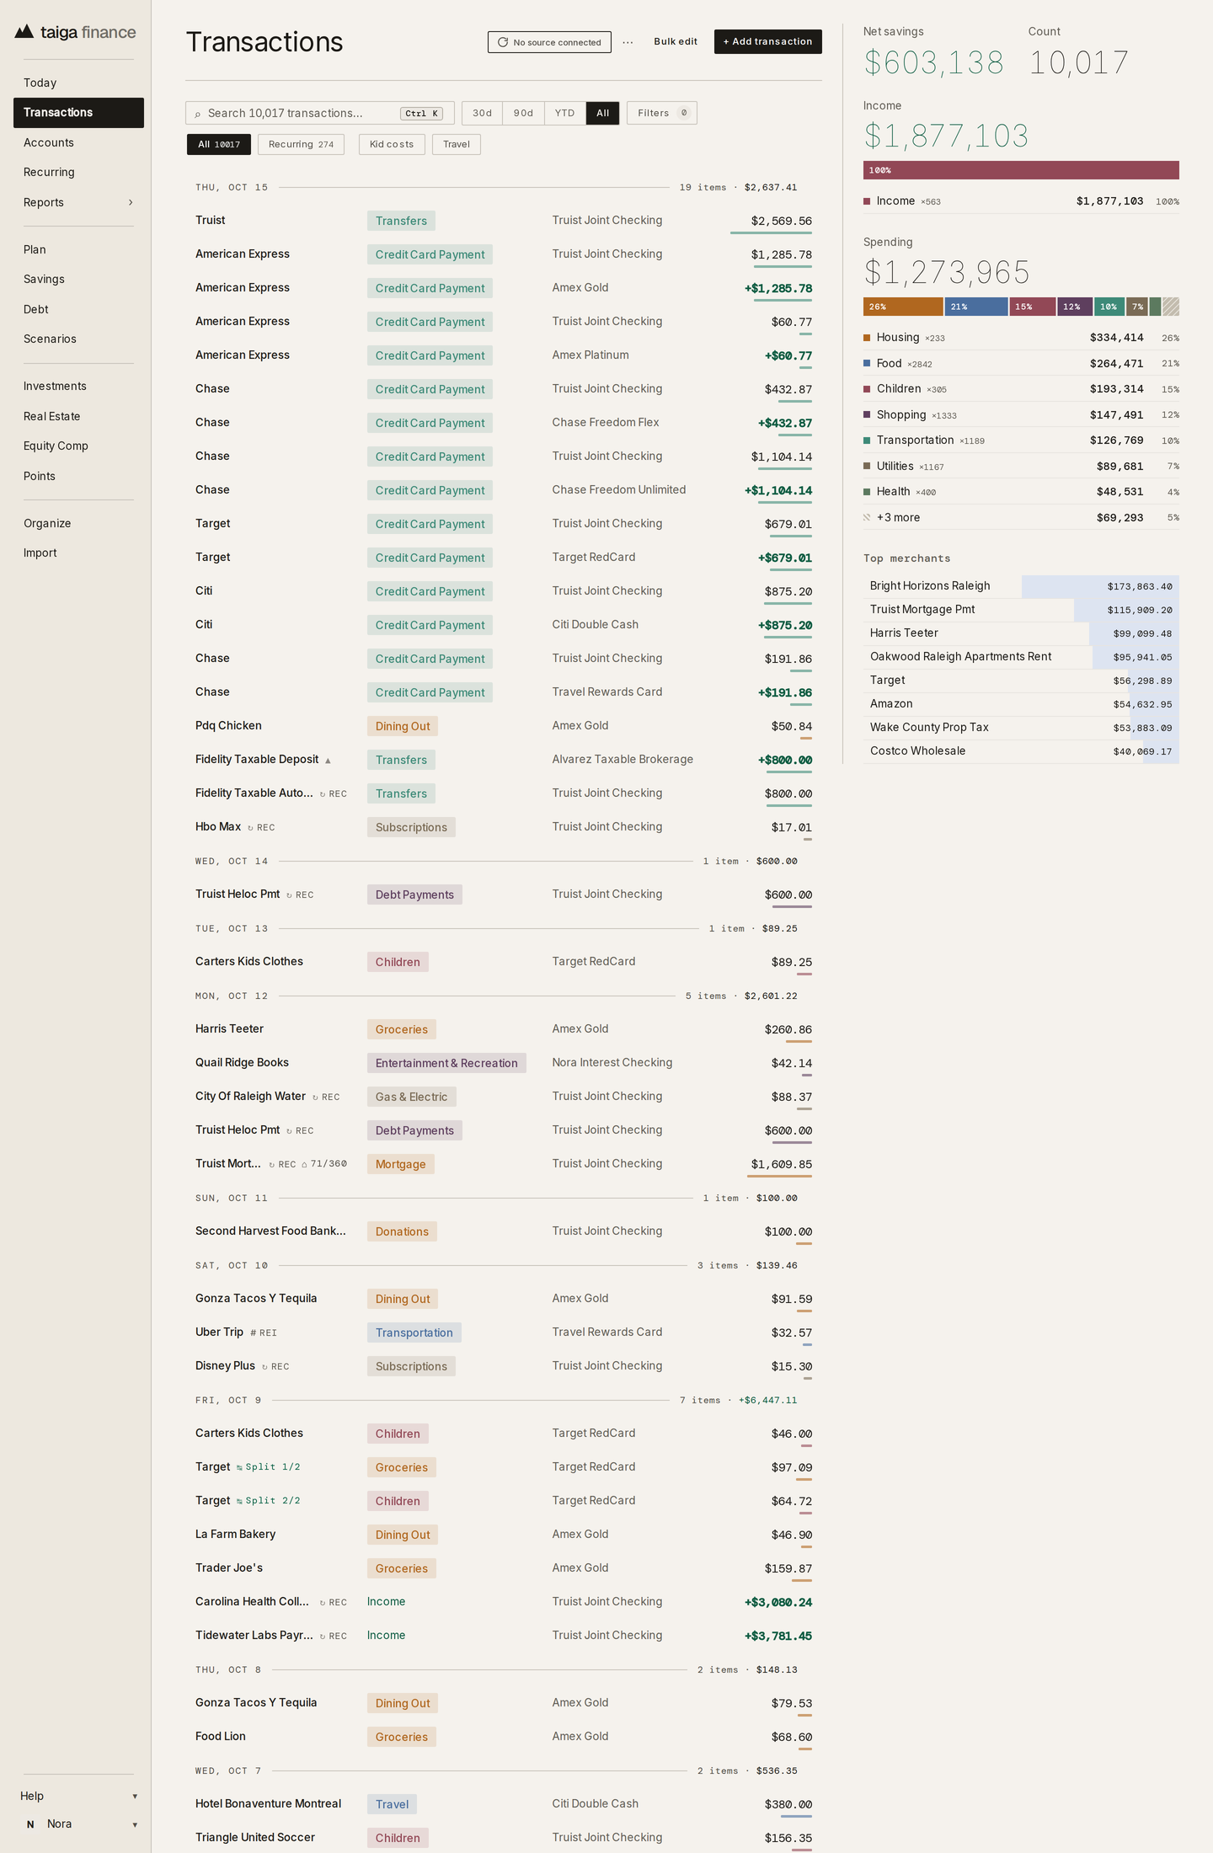The image size is (1213, 1853).
Task: Click the Bulk edit button
Action: pyautogui.click(x=676, y=42)
